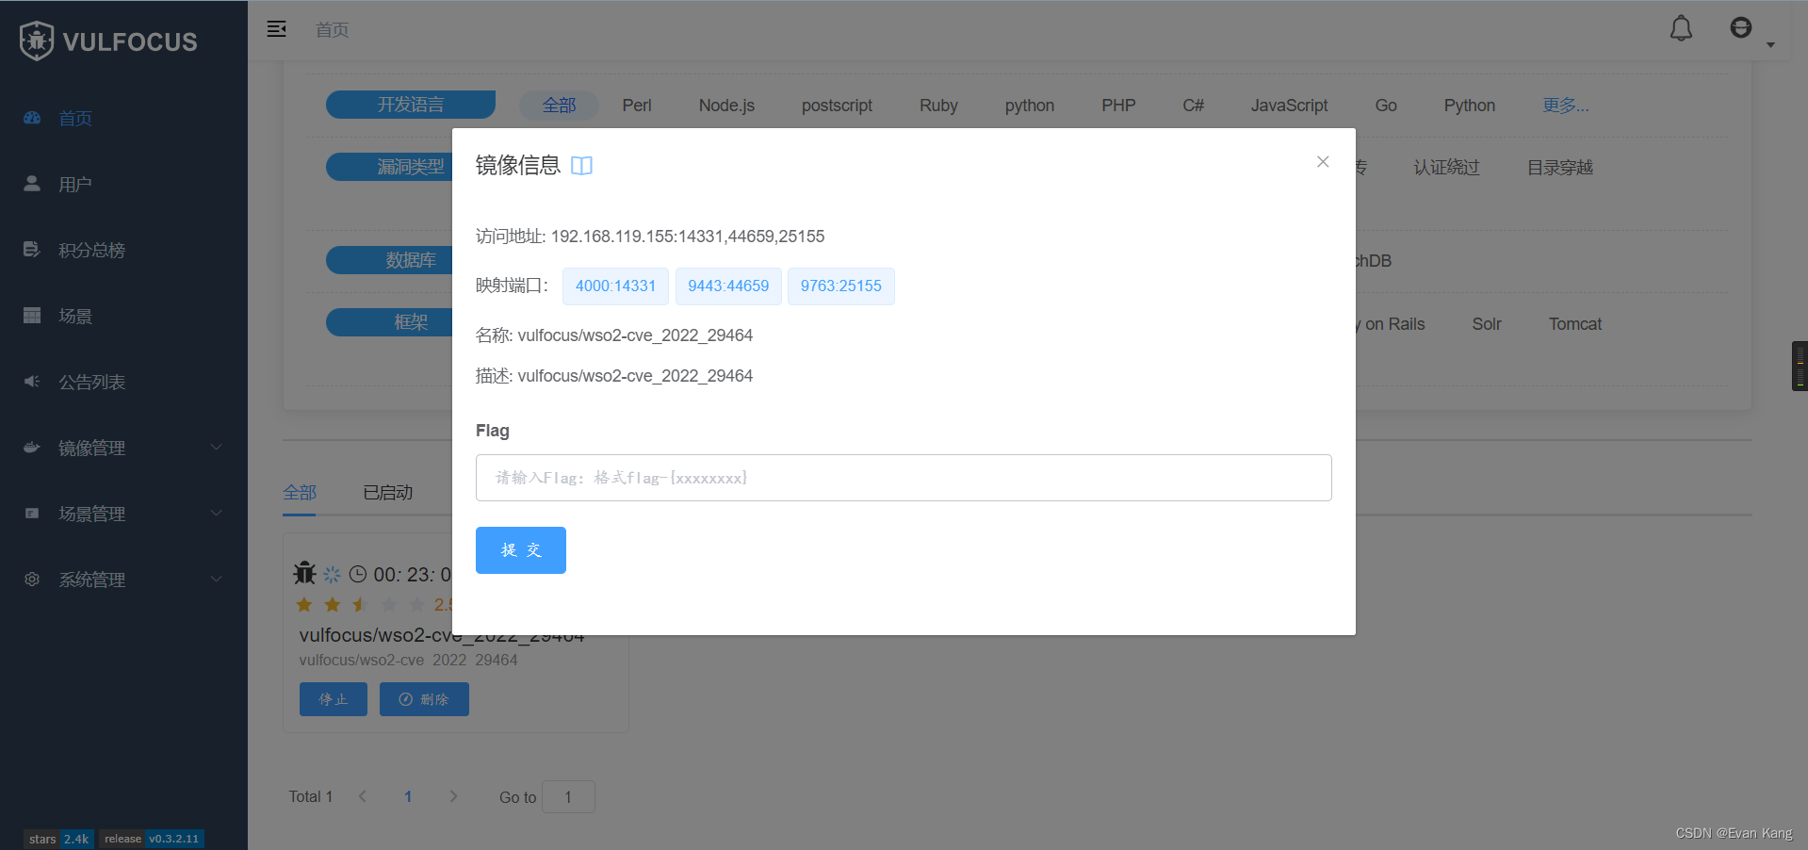
Task: Open the 公告列表 announcements icon
Action: click(x=32, y=381)
